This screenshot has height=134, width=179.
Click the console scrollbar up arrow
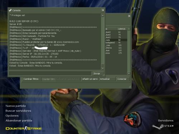click(102, 15)
